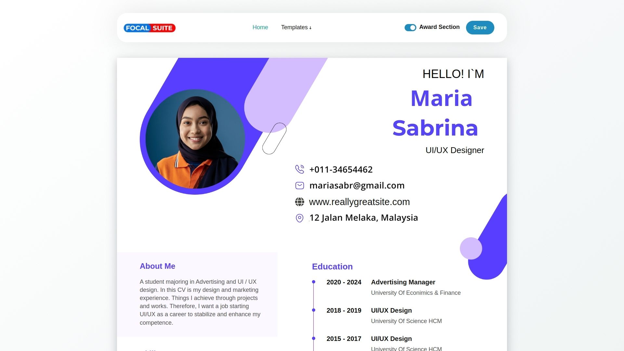Click the Templates dropdown arrow
The height and width of the screenshot is (351, 624).
coord(310,28)
